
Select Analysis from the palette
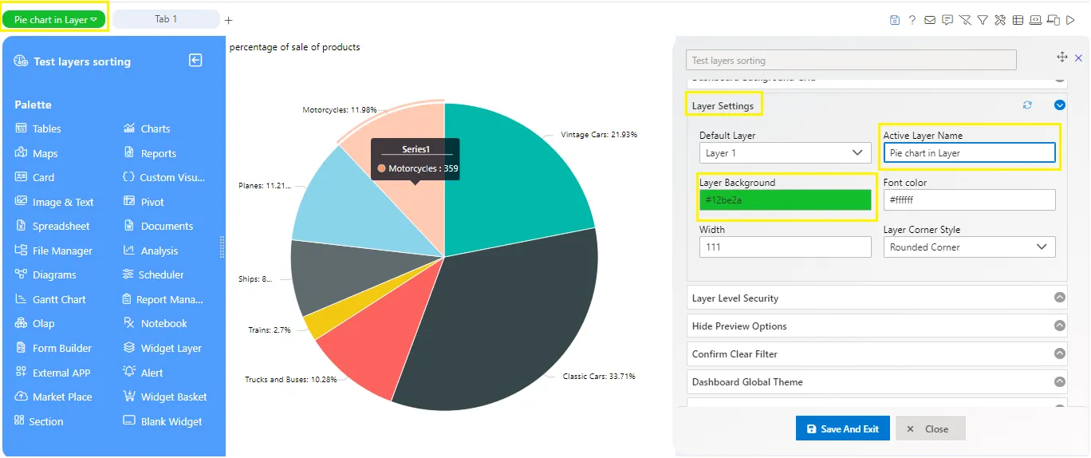(151, 251)
